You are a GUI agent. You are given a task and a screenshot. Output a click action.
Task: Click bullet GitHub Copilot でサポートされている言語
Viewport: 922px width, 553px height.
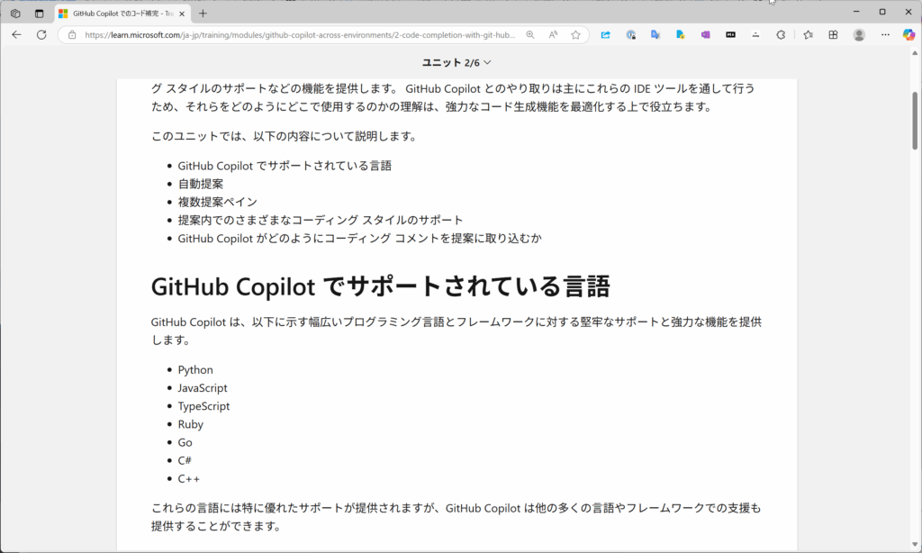point(285,166)
